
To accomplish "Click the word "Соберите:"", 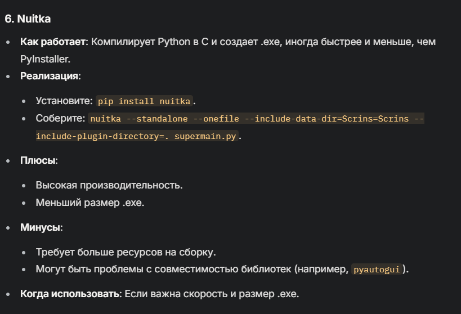I will [60, 119].
